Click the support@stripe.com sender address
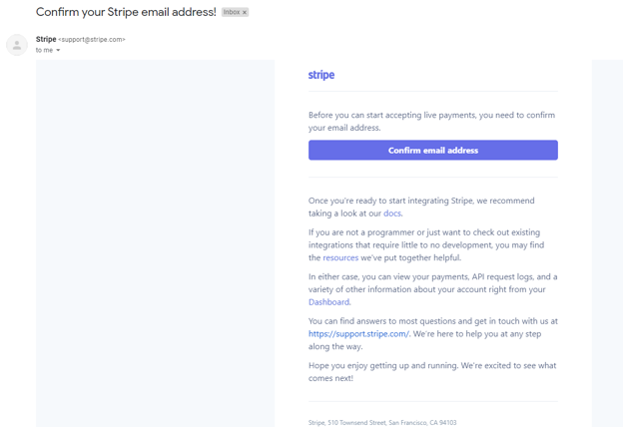Image resolution: width=623 pixels, height=427 pixels. click(92, 39)
